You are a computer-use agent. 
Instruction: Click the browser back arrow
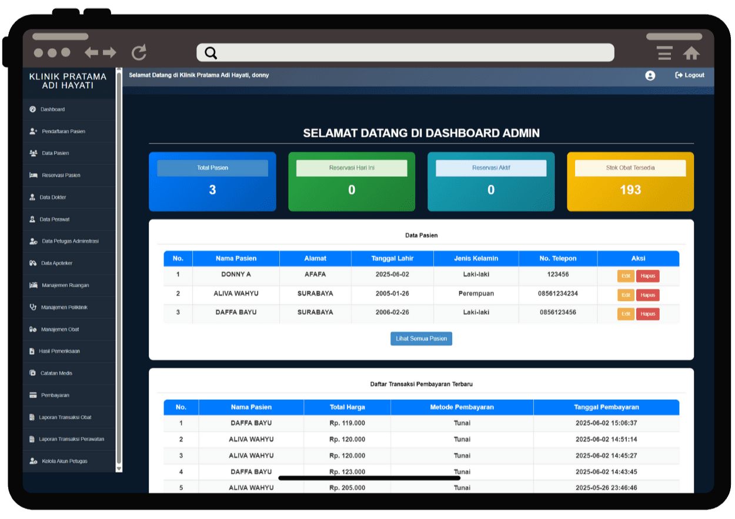pos(91,53)
